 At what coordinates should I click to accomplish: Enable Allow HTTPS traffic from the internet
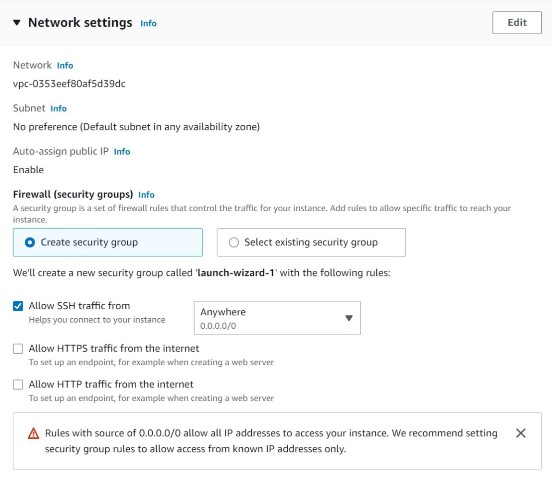tap(18, 348)
